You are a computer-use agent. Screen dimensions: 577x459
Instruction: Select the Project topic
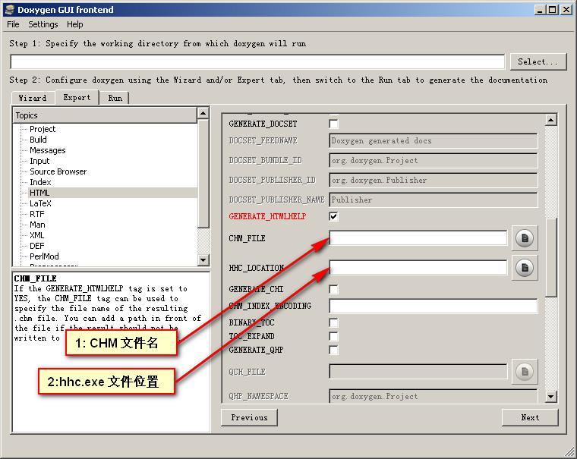click(x=43, y=129)
